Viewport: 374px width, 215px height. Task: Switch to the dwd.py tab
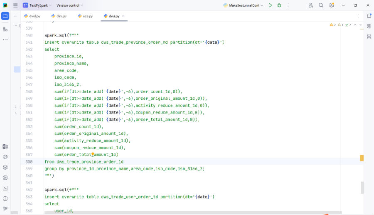[x=34, y=16]
